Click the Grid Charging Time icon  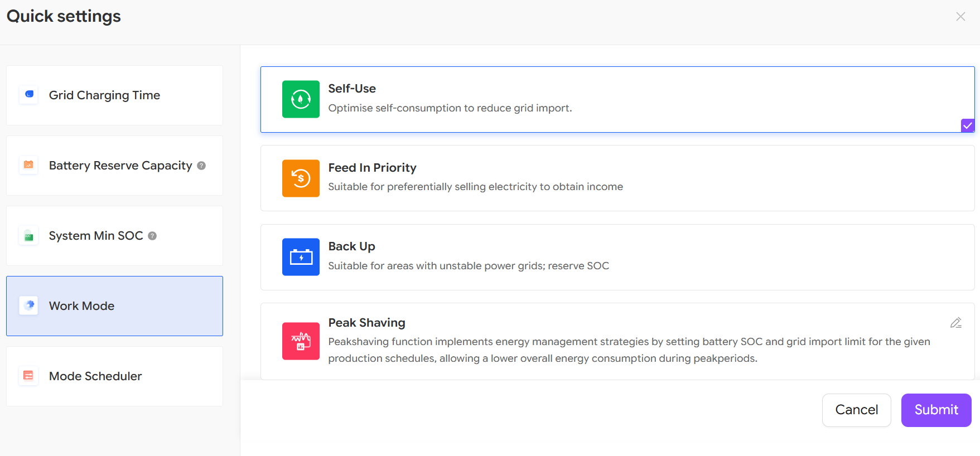(x=29, y=95)
